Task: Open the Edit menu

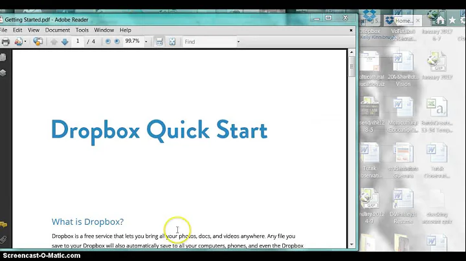Action: pyautogui.click(x=17, y=30)
